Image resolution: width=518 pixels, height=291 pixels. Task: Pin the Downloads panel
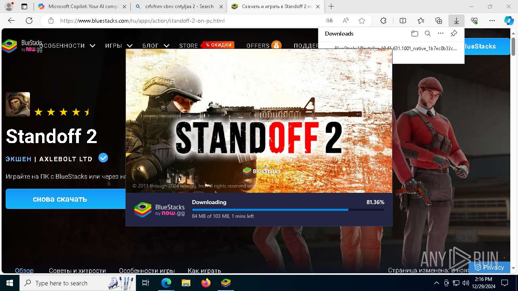(454, 34)
